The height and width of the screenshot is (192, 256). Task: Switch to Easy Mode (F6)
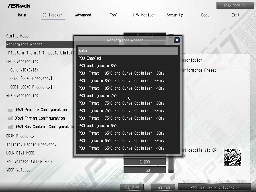click(x=235, y=5)
